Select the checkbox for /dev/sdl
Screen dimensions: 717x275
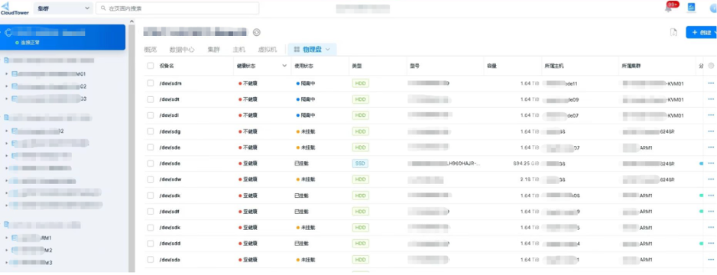click(x=151, y=115)
